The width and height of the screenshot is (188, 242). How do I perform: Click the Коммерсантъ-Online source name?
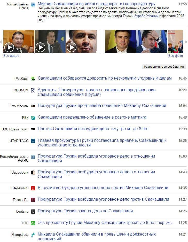point(17,6)
